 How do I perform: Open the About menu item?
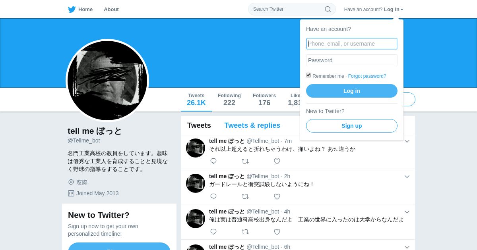(x=111, y=10)
